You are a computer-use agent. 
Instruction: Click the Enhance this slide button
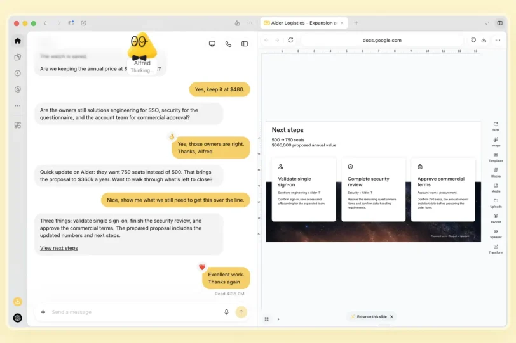pyautogui.click(x=369, y=317)
